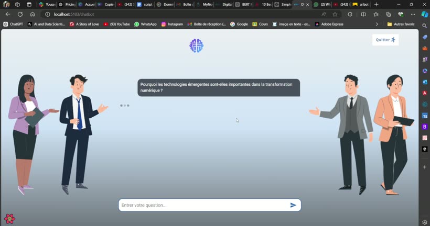430x226 pixels.
Task: Switch to the Accueil tab
Action: tap(87, 4)
